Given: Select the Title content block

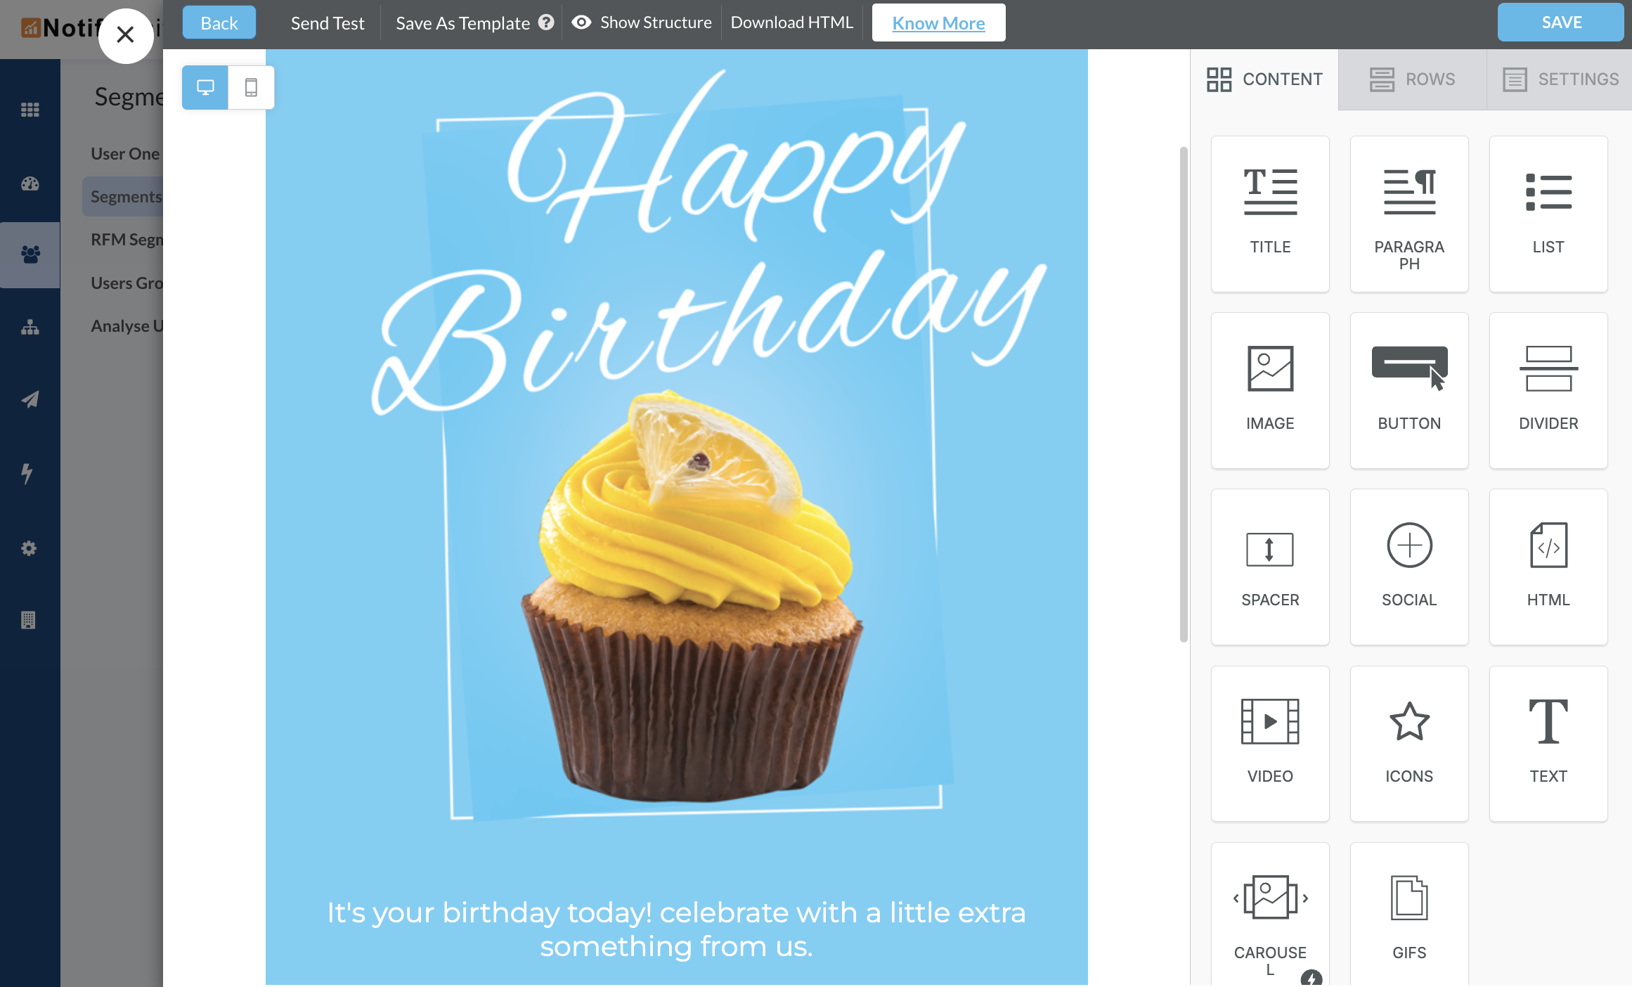Looking at the screenshot, I should (x=1269, y=213).
